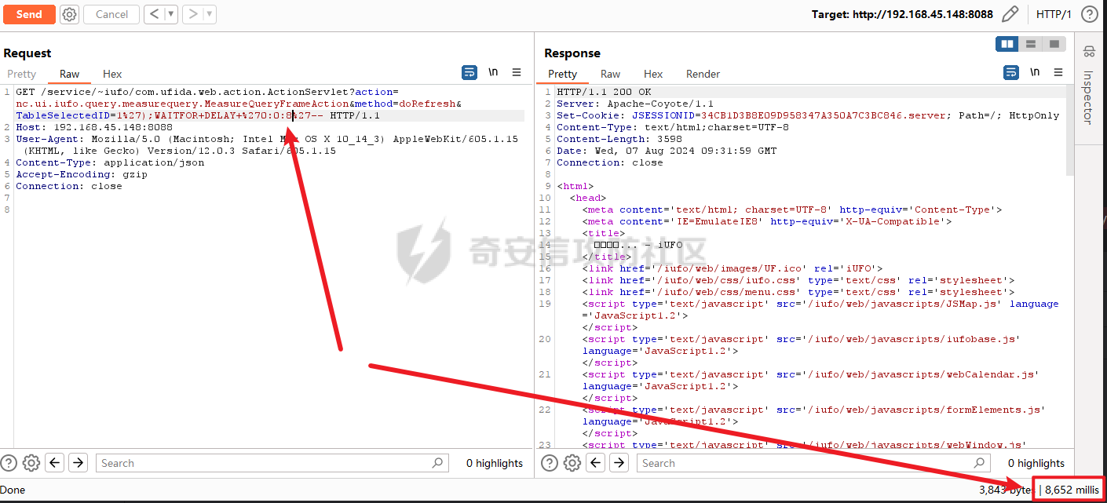Image resolution: width=1107 pixels, height=503 pixels.
Task: Toggle non-printable characters in Request pane
Action: coord(493,72)
